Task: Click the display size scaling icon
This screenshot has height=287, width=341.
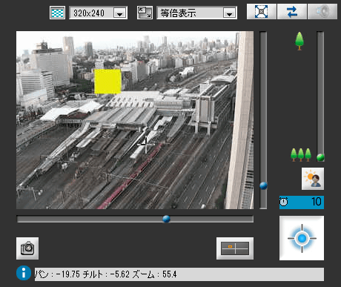Action: 145,13
